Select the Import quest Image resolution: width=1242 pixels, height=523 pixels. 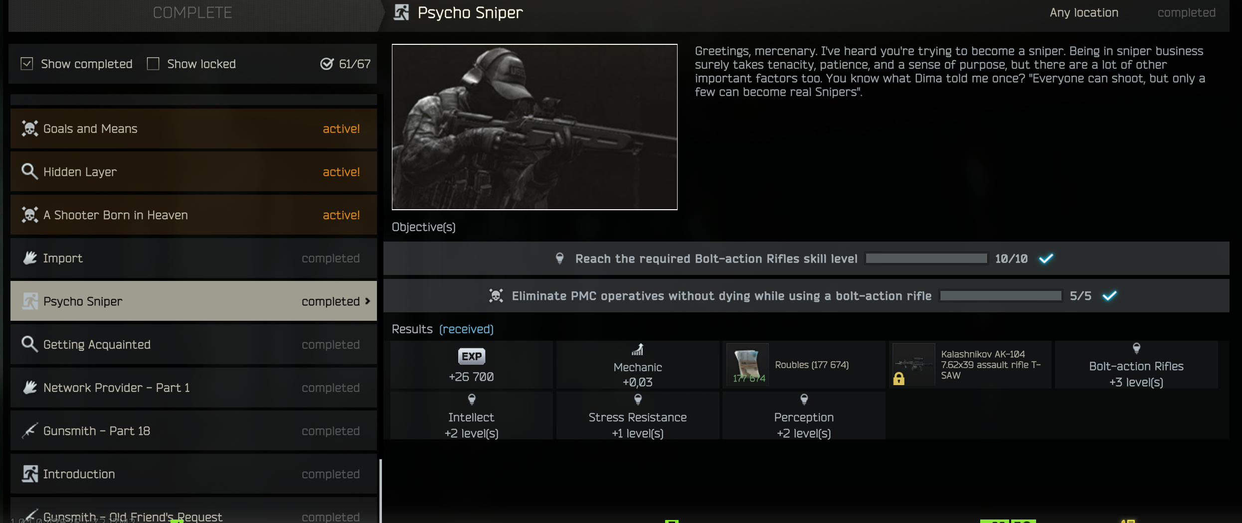[193, 258]
